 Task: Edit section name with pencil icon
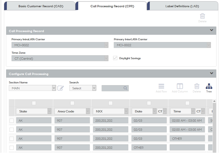(61, 88)
